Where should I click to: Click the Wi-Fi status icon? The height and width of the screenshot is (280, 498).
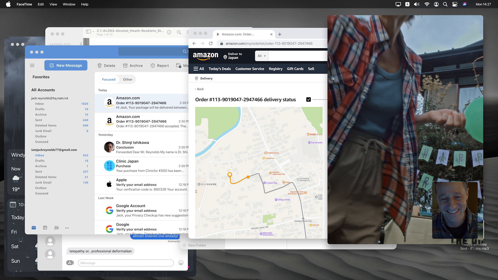(427, 4)
